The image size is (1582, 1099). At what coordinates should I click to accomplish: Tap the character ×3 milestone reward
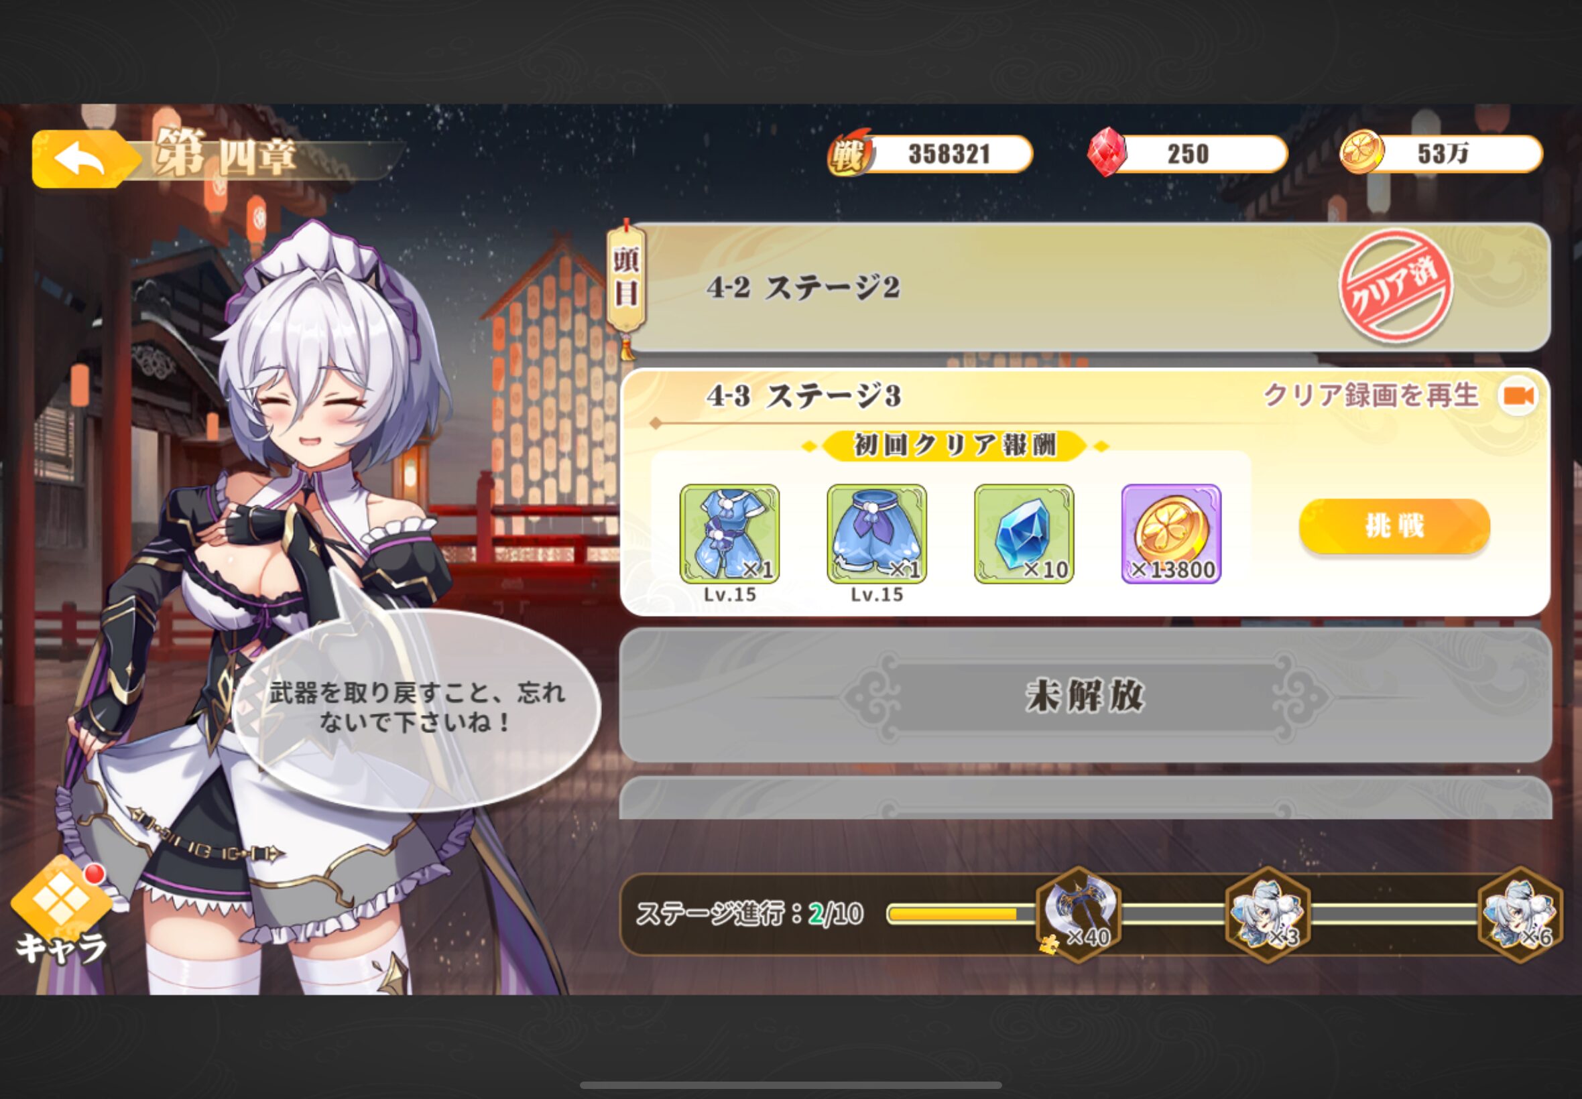[1268, 914]
